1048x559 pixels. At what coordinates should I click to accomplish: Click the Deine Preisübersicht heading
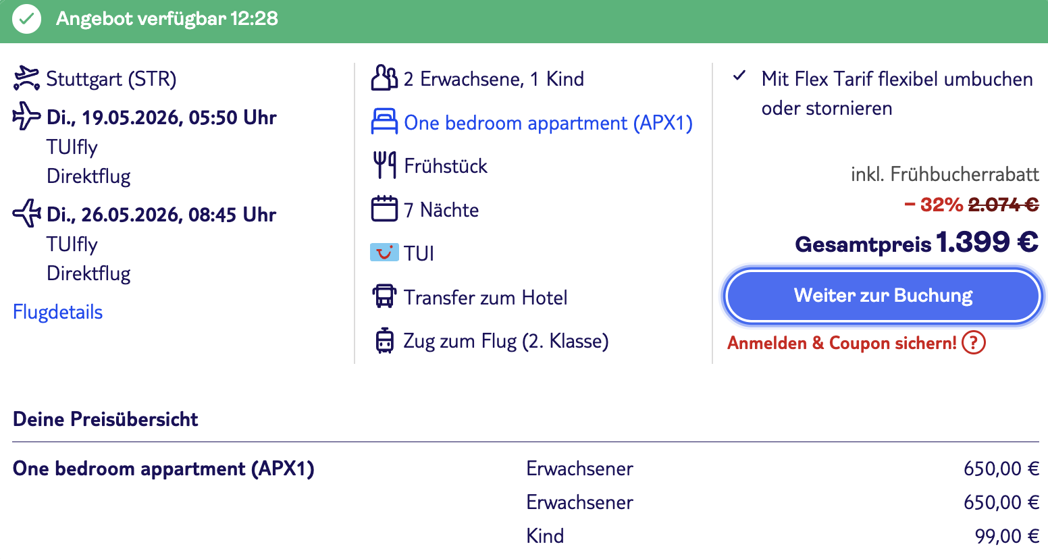click(x=105, y=419)
